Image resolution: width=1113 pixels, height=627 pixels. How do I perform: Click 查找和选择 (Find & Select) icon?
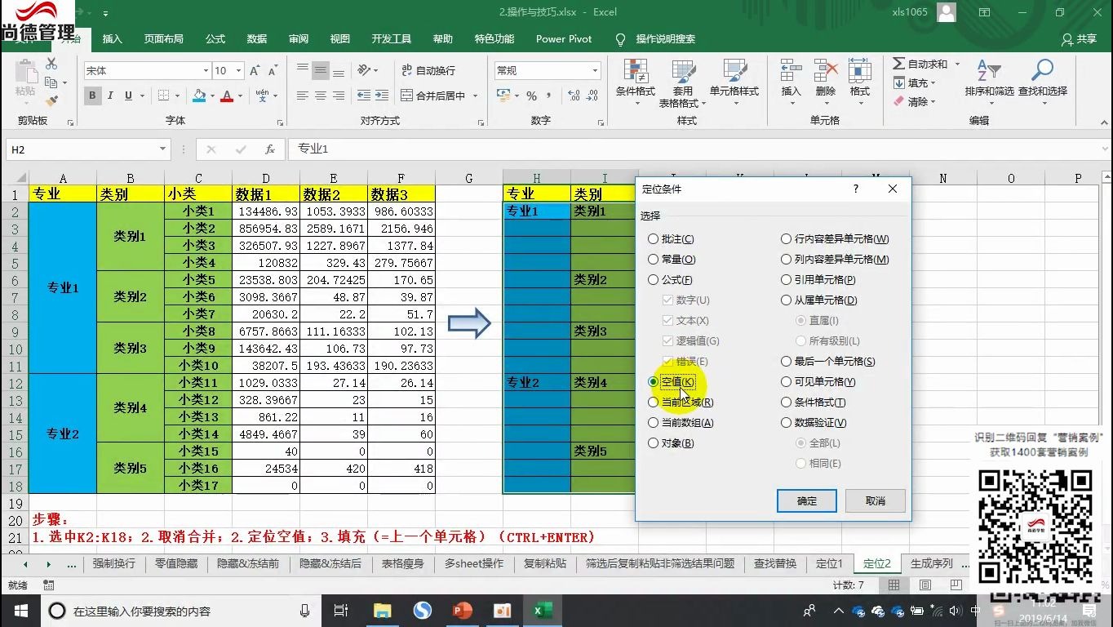pos(1042,82)
